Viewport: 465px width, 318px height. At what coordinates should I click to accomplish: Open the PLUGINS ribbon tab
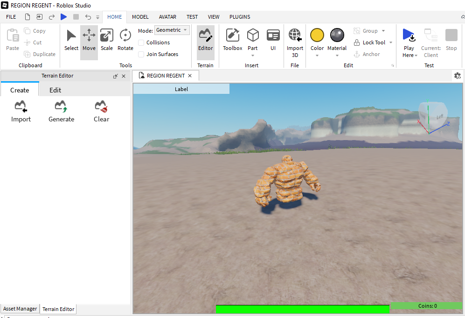pos(240,17)
